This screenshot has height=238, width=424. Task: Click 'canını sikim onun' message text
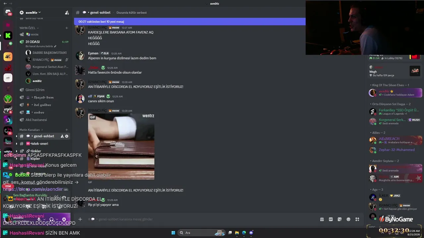click(x=101, y=101)
